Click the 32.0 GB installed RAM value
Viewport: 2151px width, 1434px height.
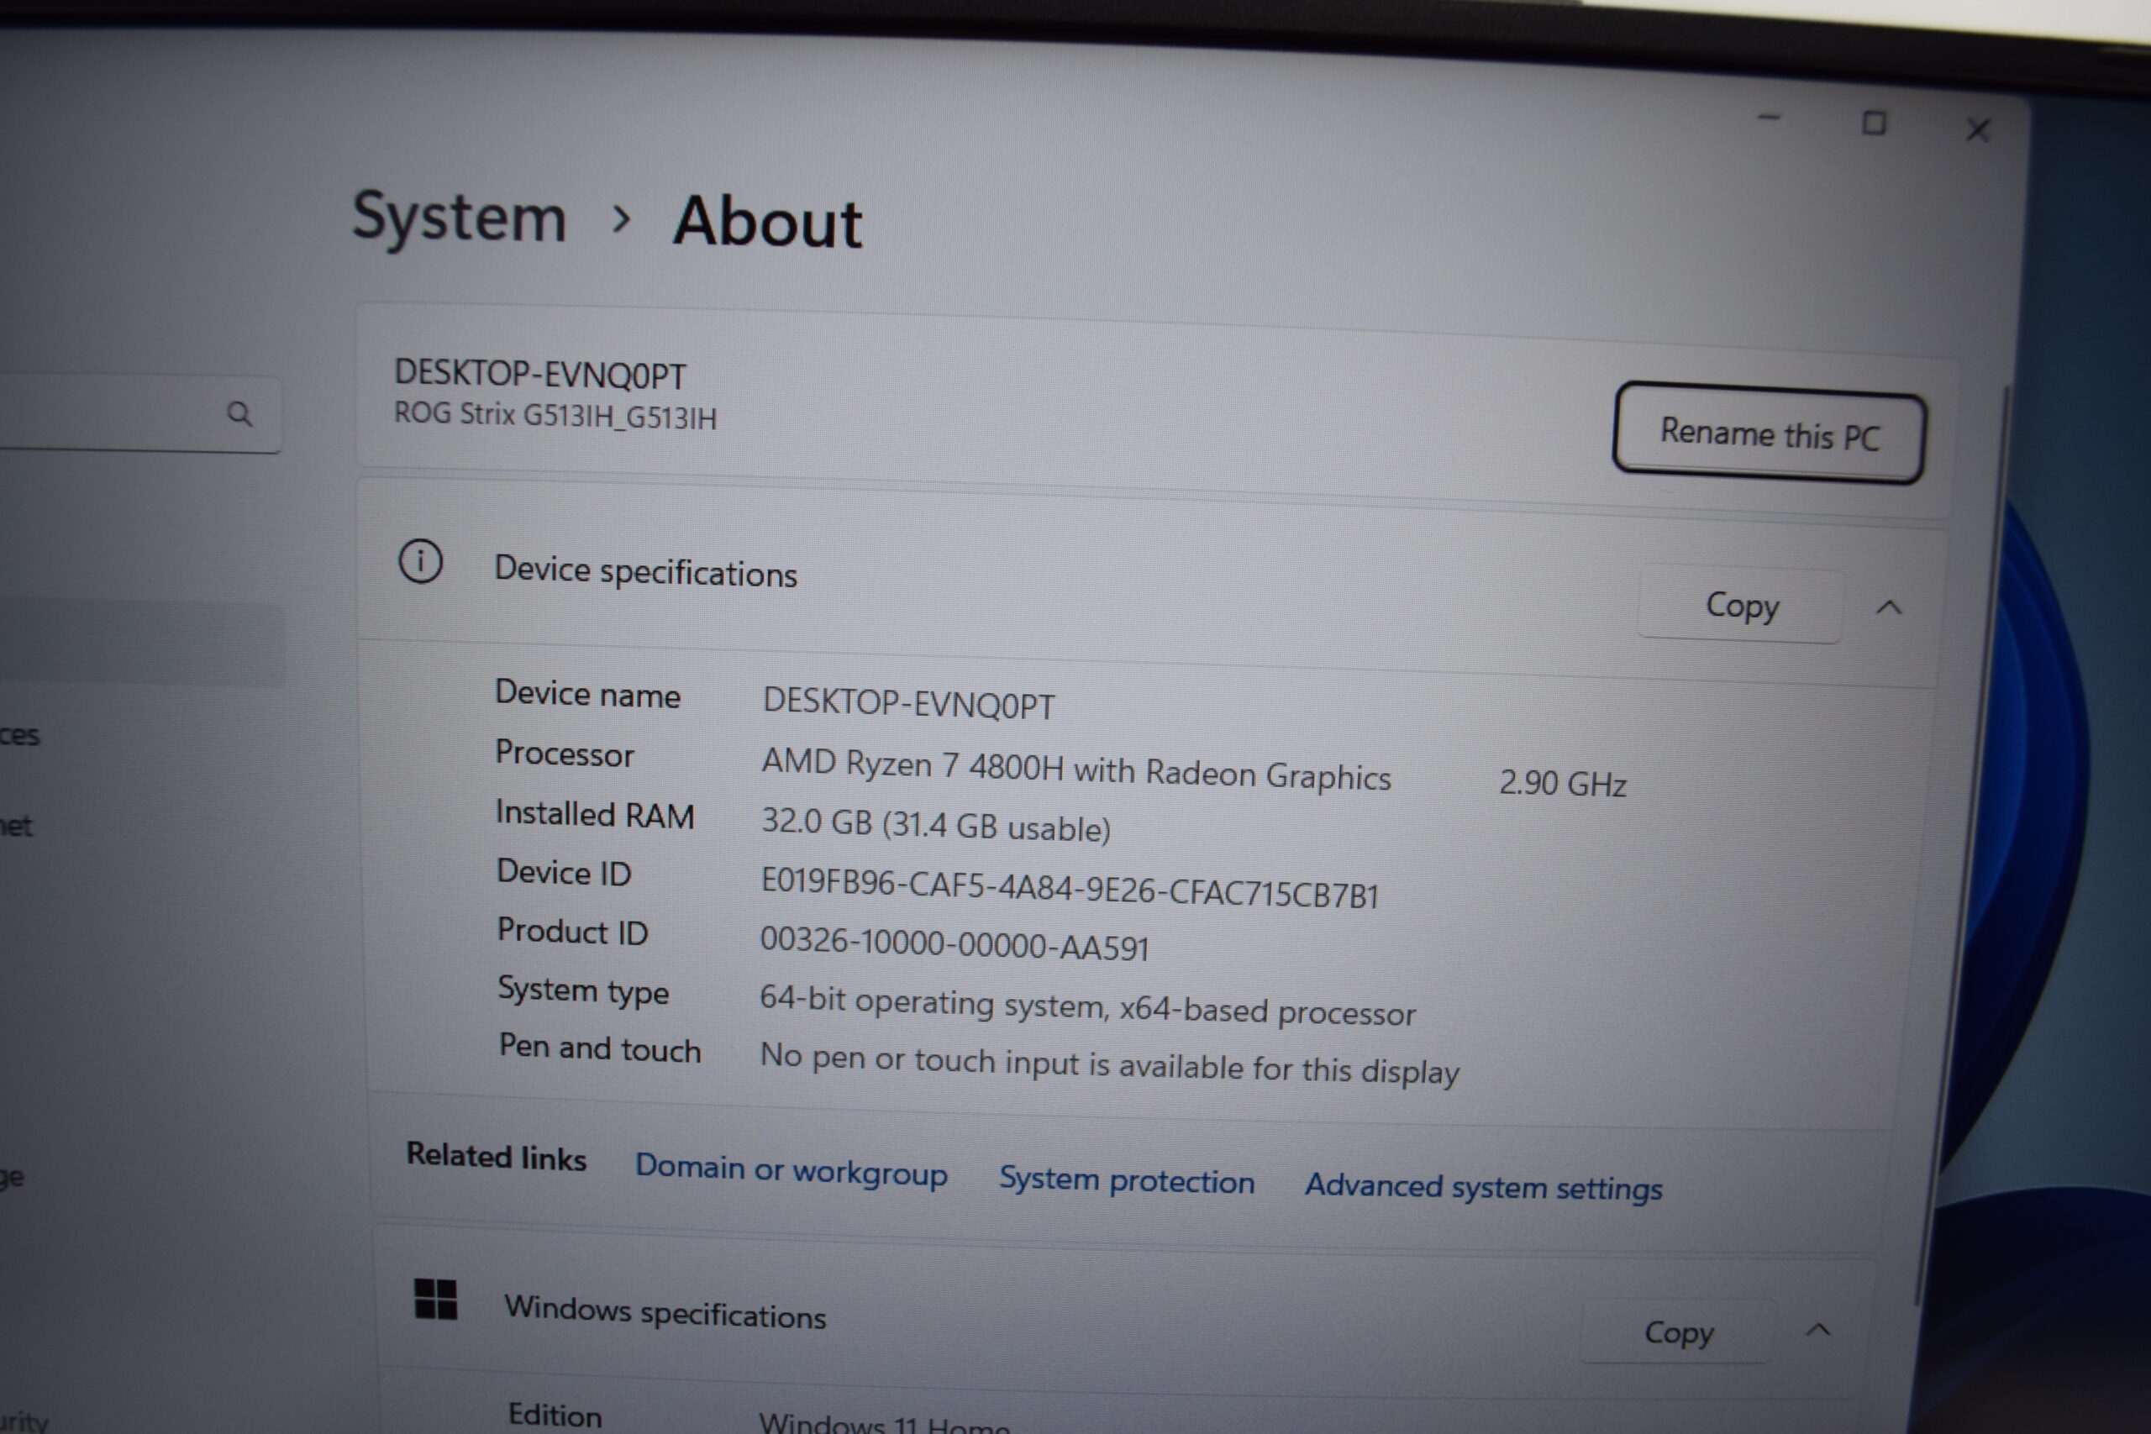(x=935, y=825)
